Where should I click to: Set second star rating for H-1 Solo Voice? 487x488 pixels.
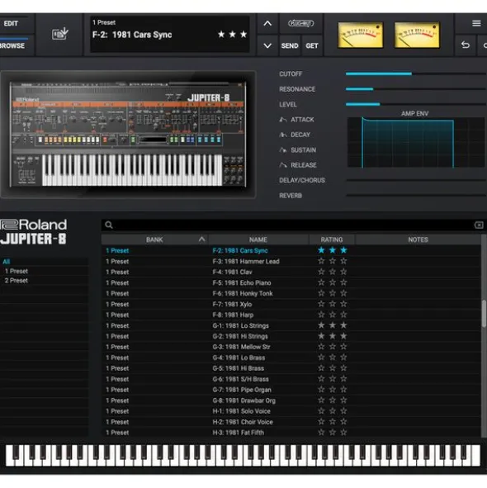pos(333,411)
